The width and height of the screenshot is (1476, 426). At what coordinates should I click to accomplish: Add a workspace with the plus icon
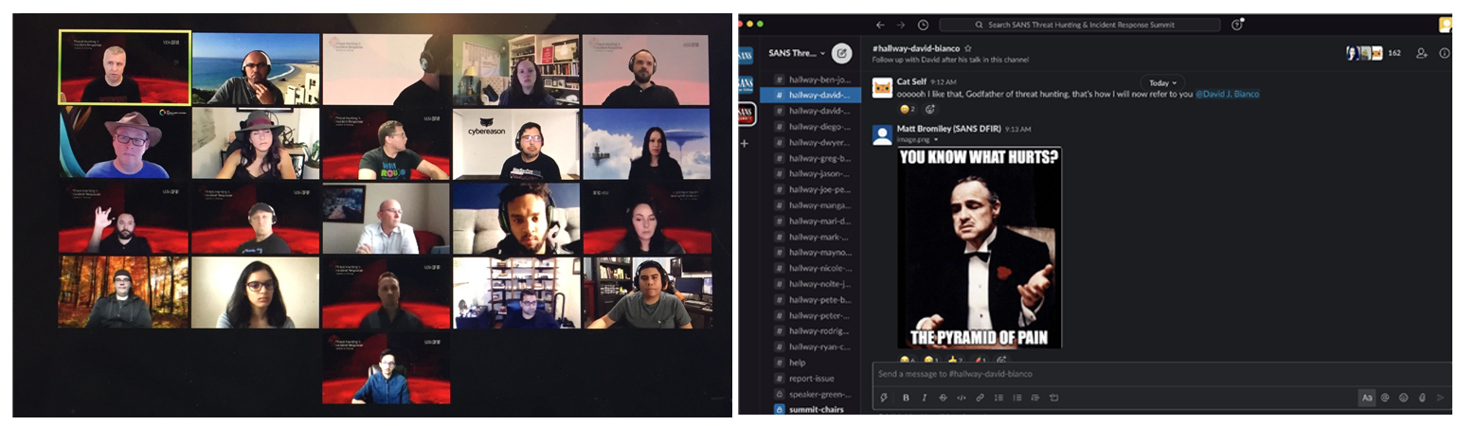(x=745, y=143)
